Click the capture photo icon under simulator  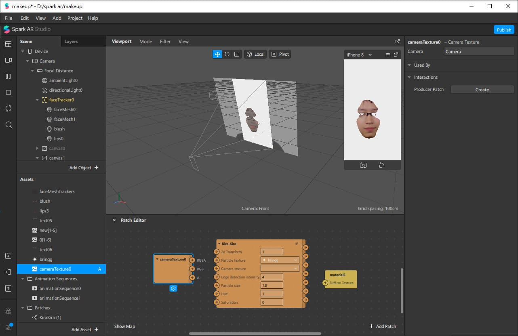(363, 165)
